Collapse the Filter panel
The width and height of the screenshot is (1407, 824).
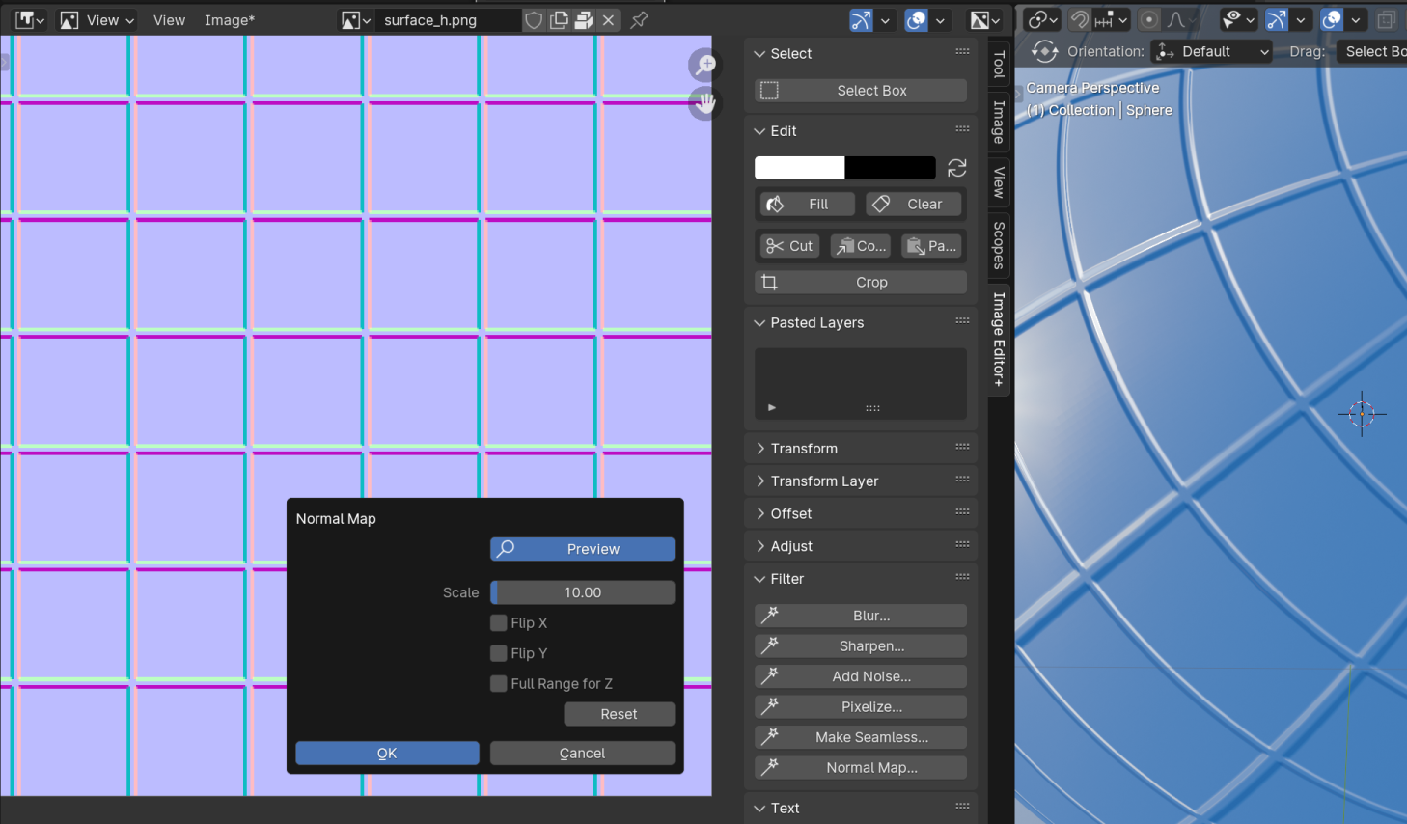click(x=786, y=579)
